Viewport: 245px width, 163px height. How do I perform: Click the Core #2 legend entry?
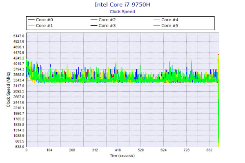coord(103,20)
